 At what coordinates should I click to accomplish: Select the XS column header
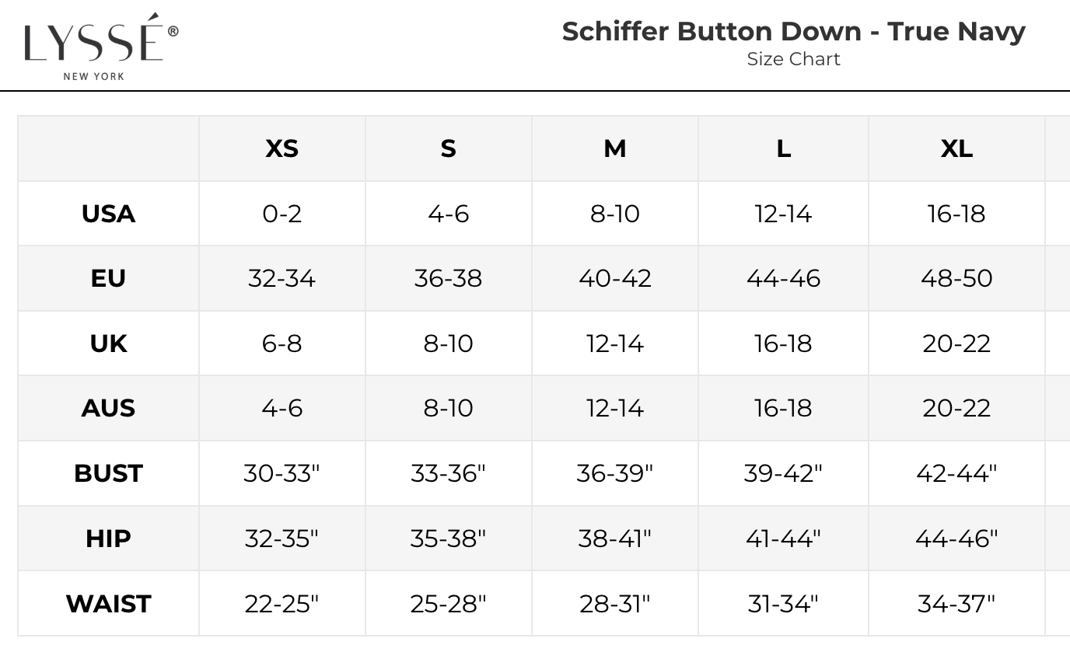pos(281,148)
